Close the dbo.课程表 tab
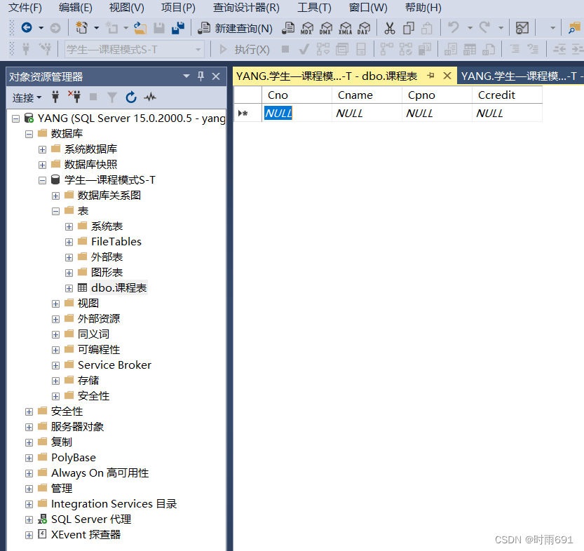 447,76
